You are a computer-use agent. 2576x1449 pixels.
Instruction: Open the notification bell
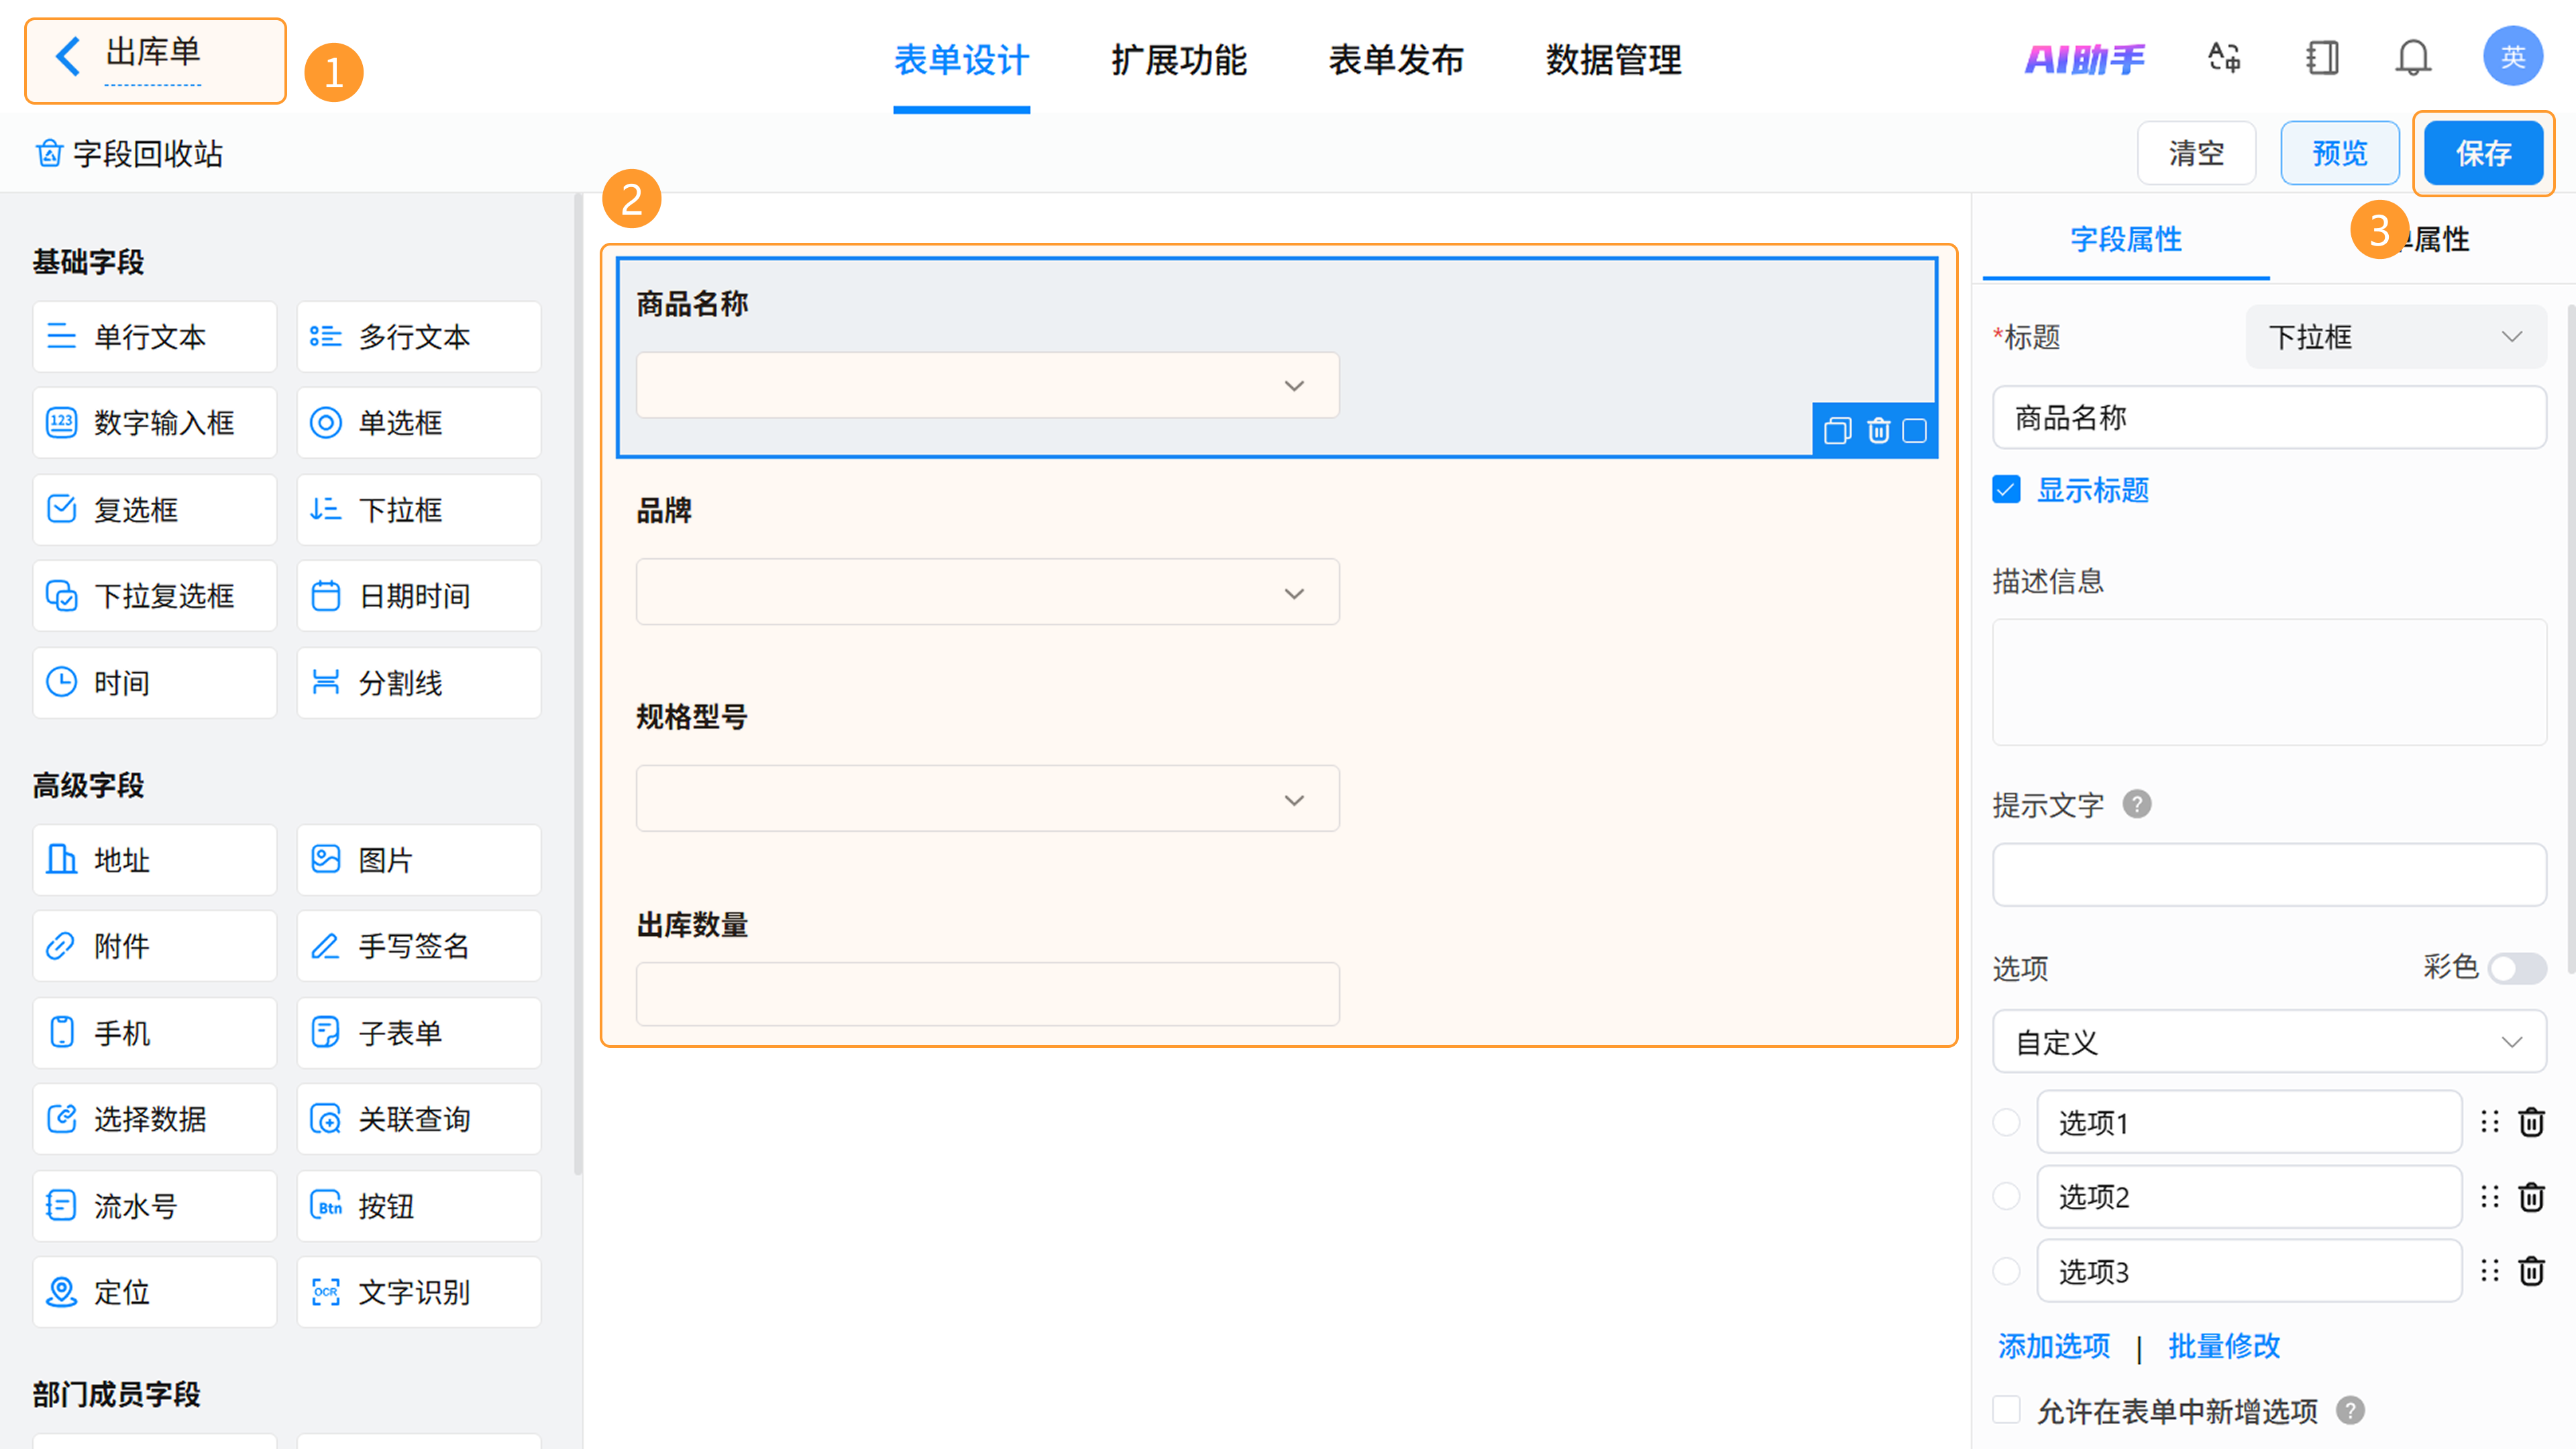tap(2412, 58)
